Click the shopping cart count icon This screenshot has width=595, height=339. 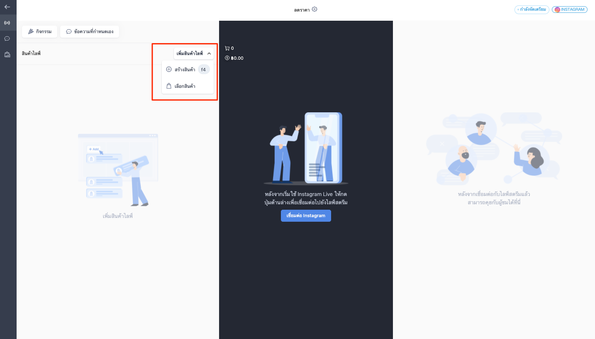tap(227, 48)
